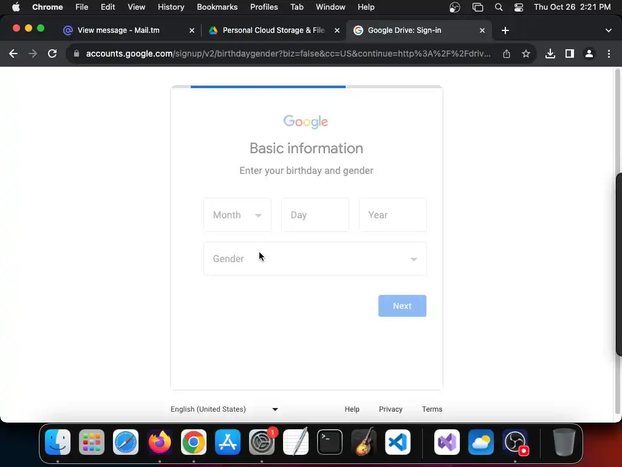This screenshot has width=622, height=467.
Task: Open the Chrome app menu
Action: [x=47, y=7]
